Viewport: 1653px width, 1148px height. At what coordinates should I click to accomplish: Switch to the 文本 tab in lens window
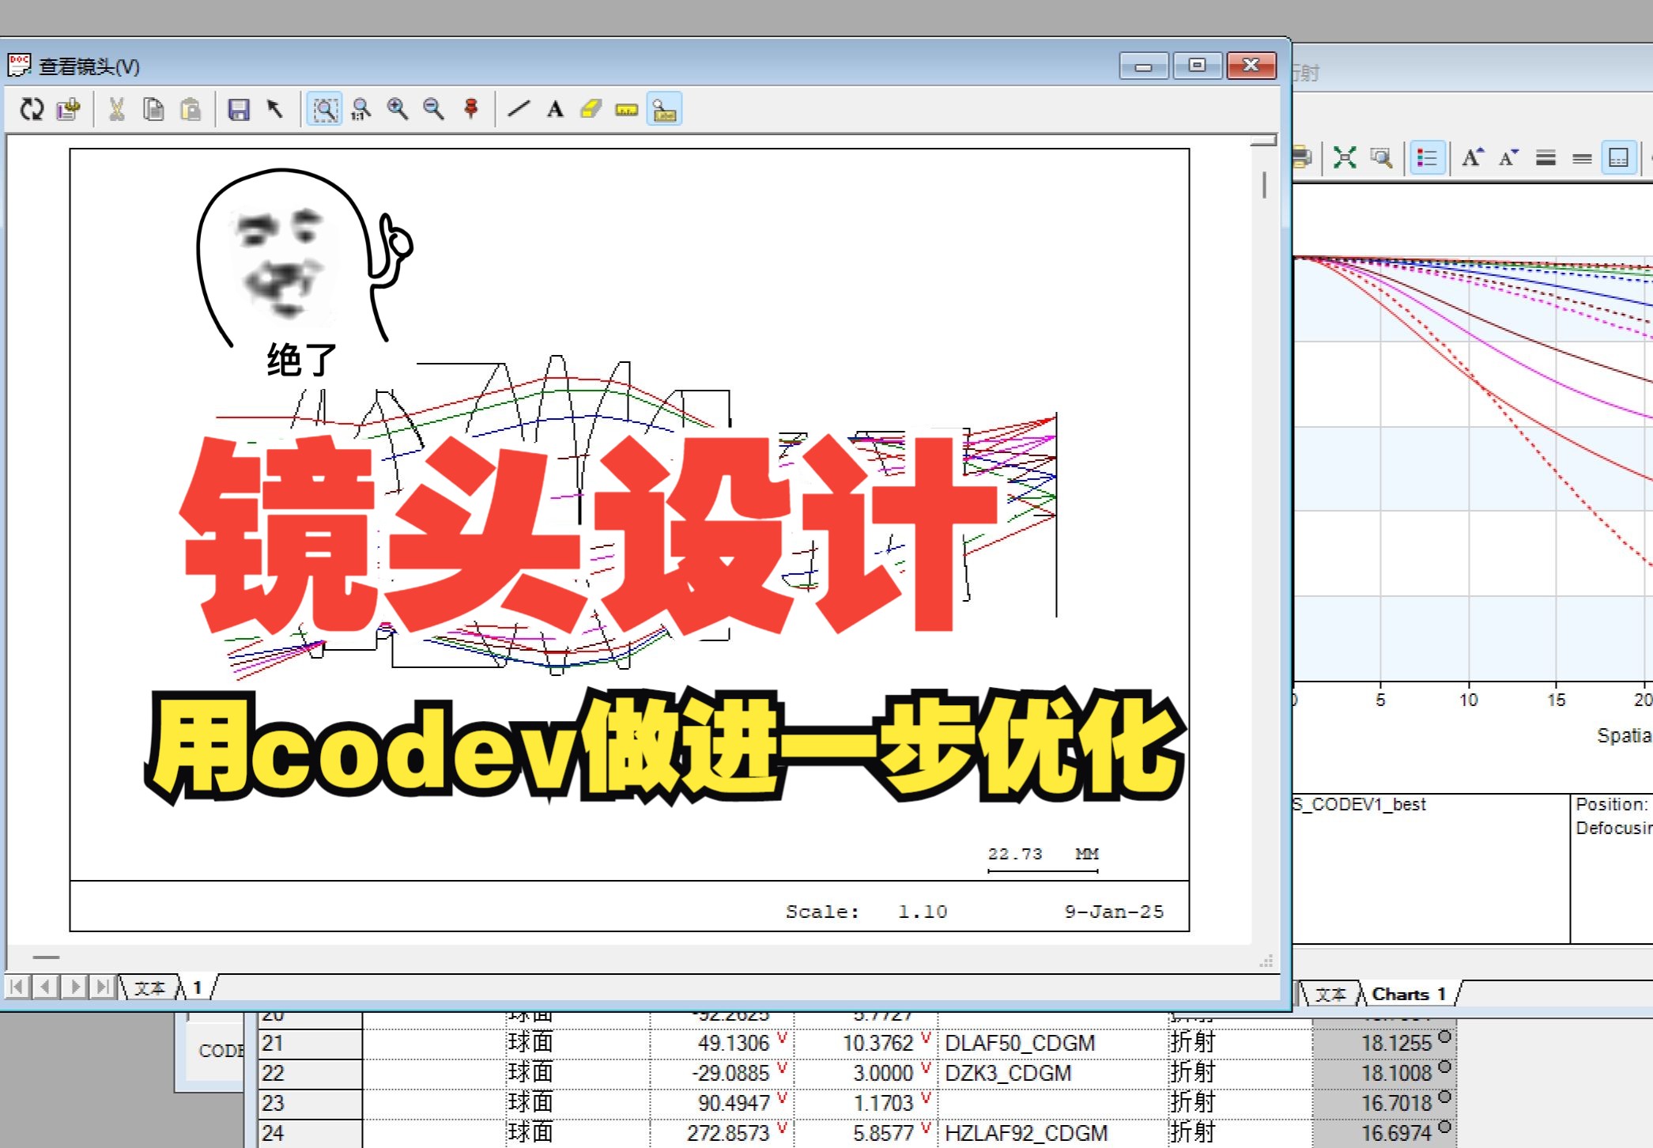(x=150, y=988)
